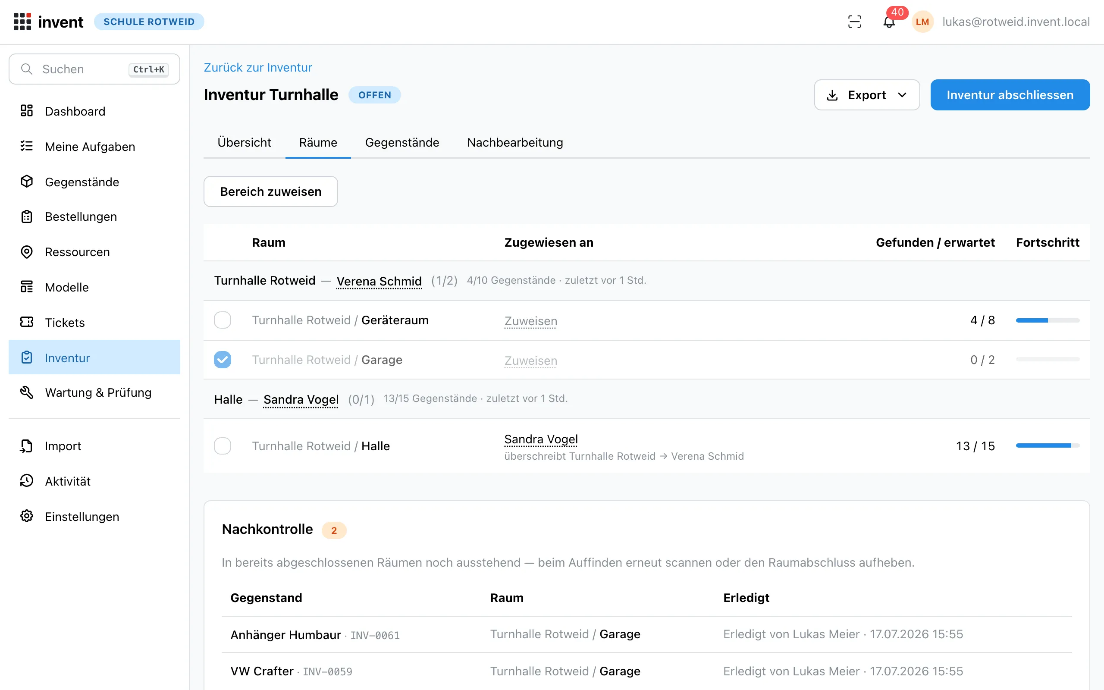Viewport: 1104px width, 690px height.
Task: Switch to the Übersicht tab
Action: (244, 142)
